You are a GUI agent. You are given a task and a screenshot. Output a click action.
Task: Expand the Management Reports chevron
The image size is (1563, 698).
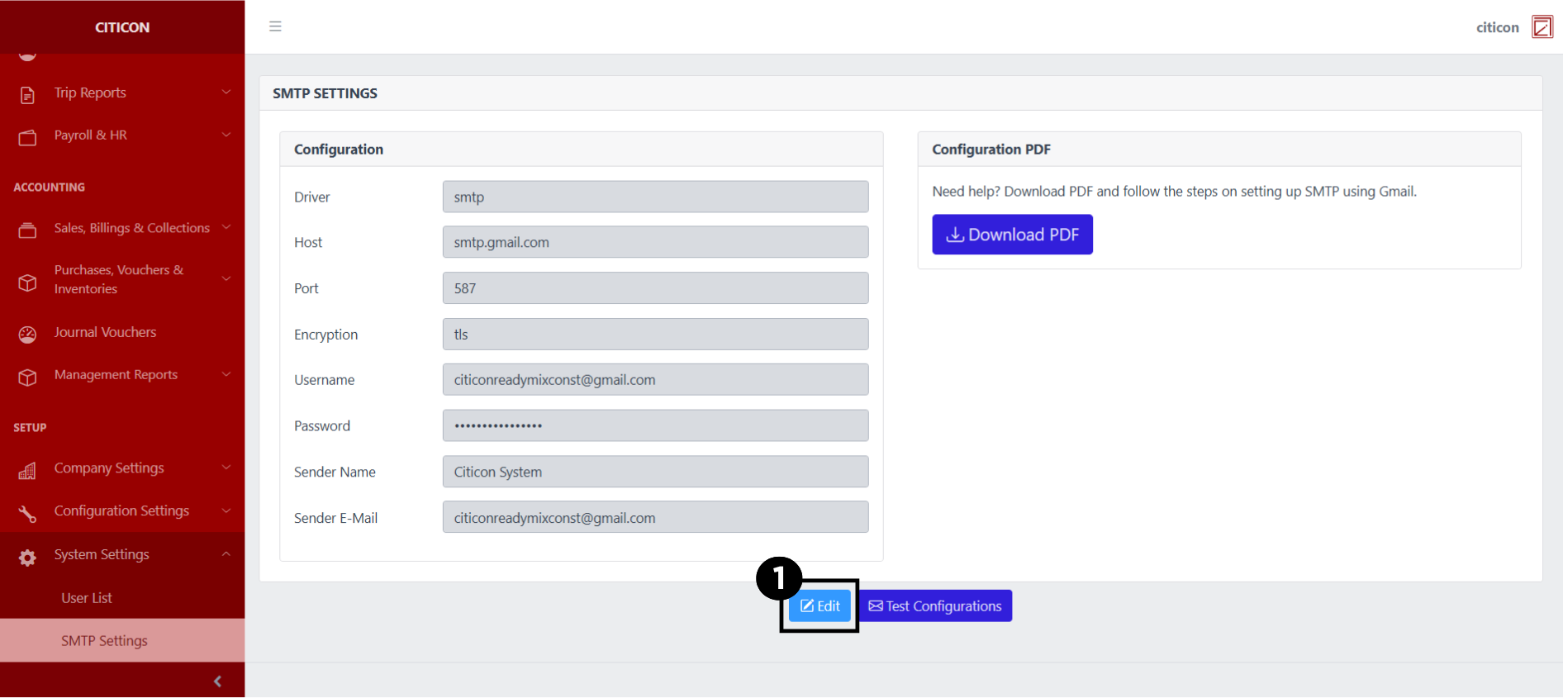tap(226, 374)
